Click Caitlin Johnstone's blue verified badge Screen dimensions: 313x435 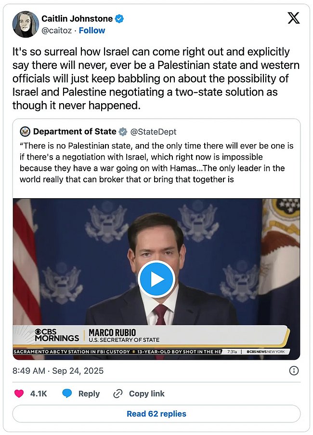[120, 19]
